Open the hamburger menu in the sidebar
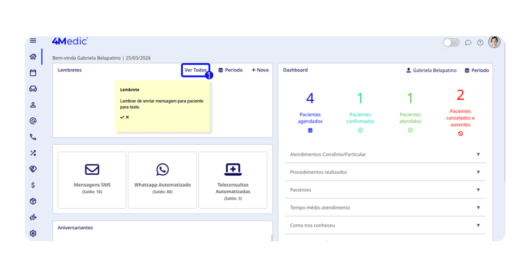Viewport: 530px width, 278px height. 33,41
